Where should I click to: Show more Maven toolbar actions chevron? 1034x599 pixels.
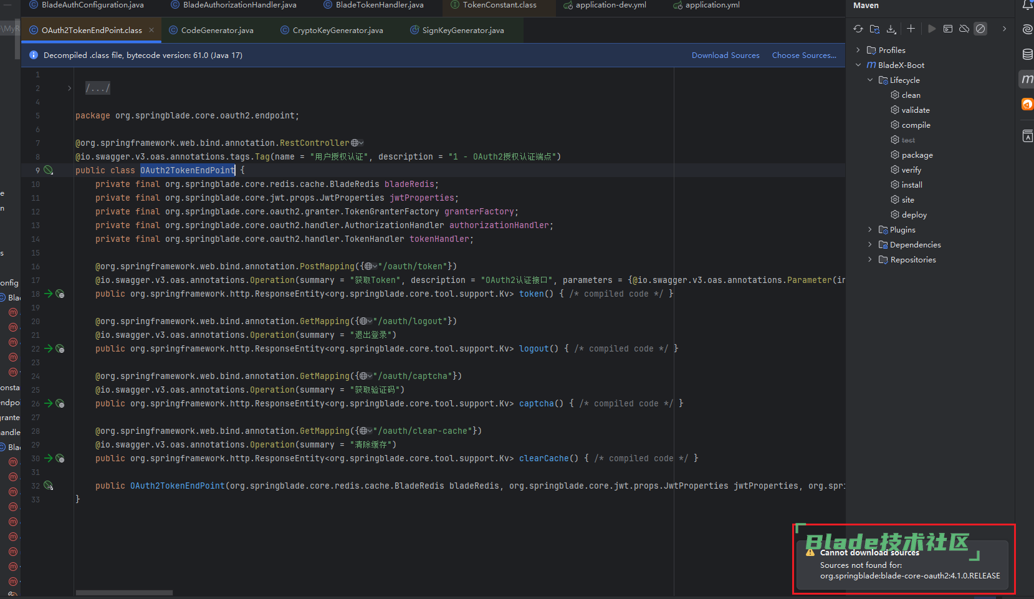1004,29
